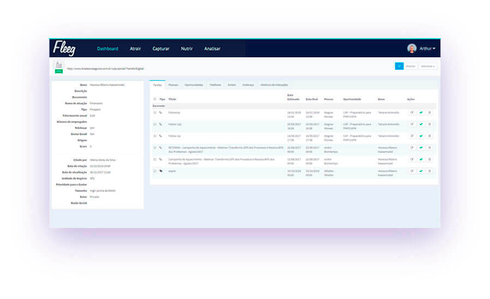This screenshot has height=299, width=490.
Task: Edit the Campanha task dated 15/08/2017
Action: click(x=412, y=160)
